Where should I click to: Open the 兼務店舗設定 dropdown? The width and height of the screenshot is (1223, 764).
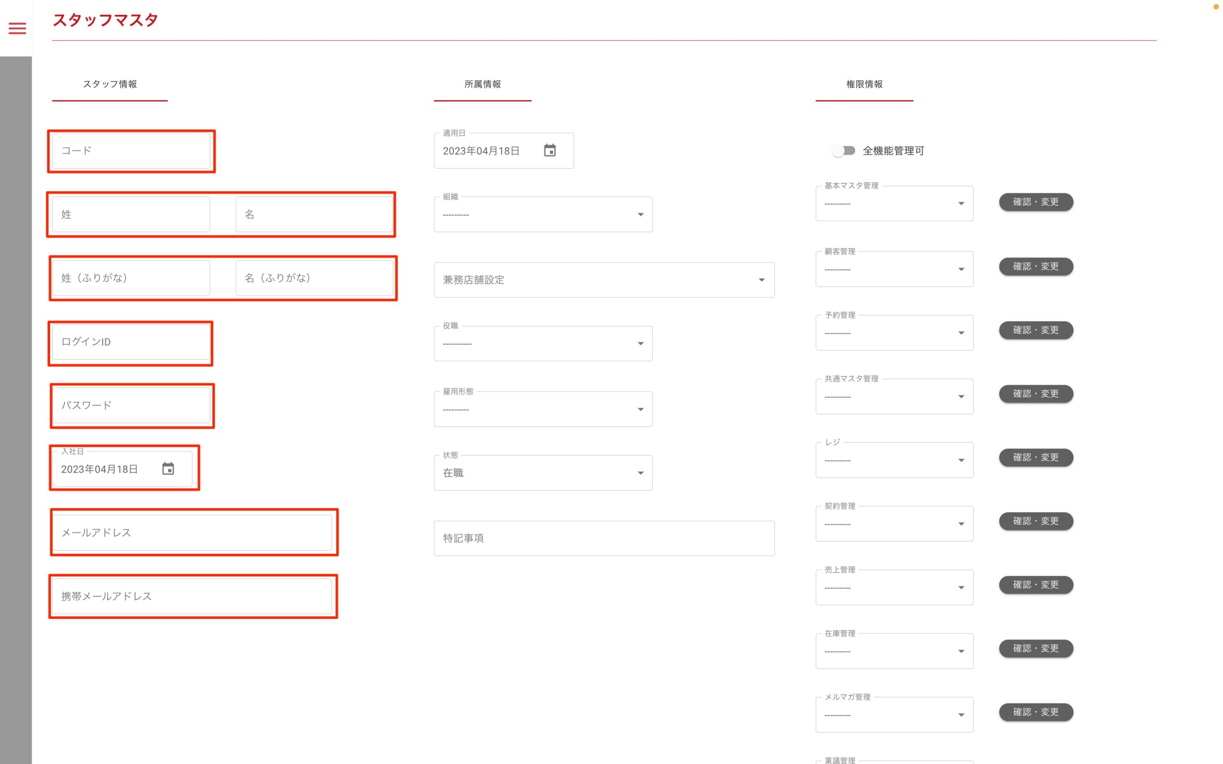click(603, 280)
